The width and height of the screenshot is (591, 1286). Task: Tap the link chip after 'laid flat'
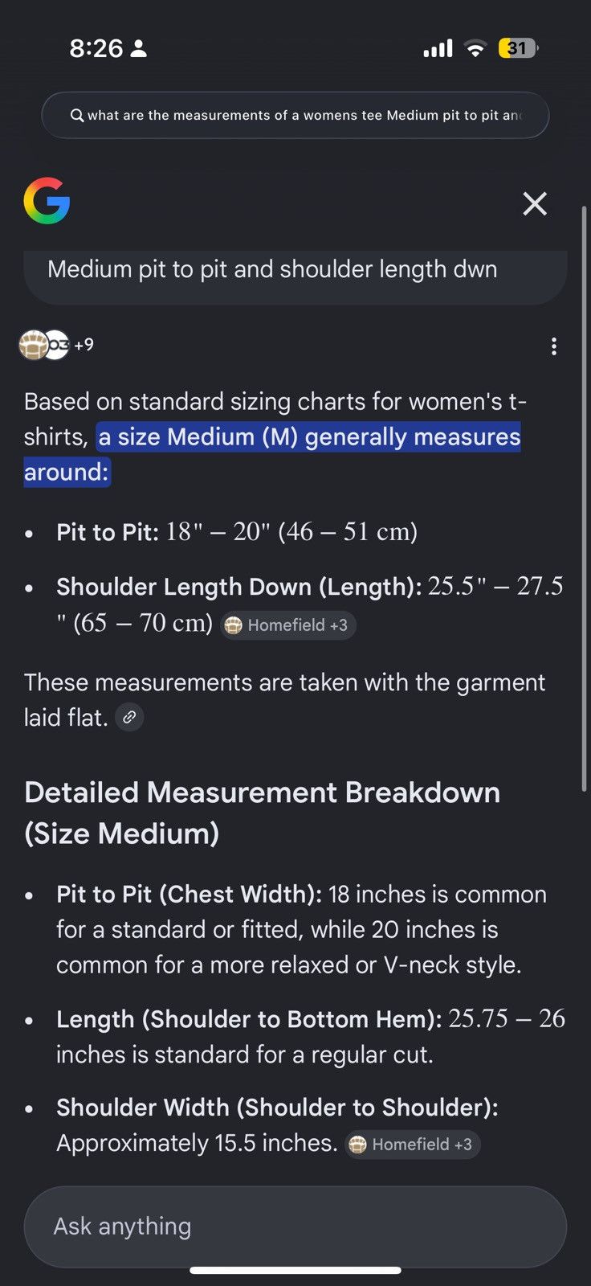click(129, 717)
